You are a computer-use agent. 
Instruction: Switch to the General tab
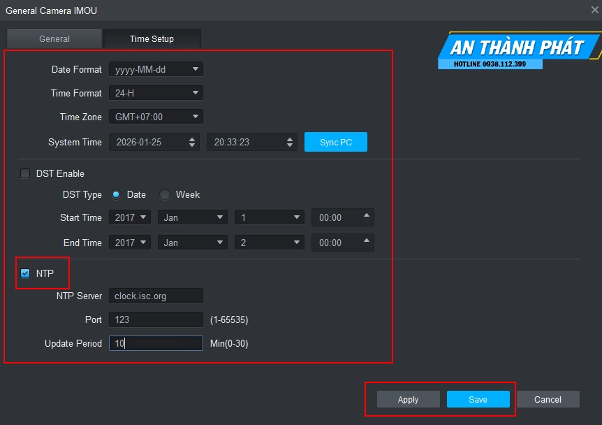(x=54, y=39)
